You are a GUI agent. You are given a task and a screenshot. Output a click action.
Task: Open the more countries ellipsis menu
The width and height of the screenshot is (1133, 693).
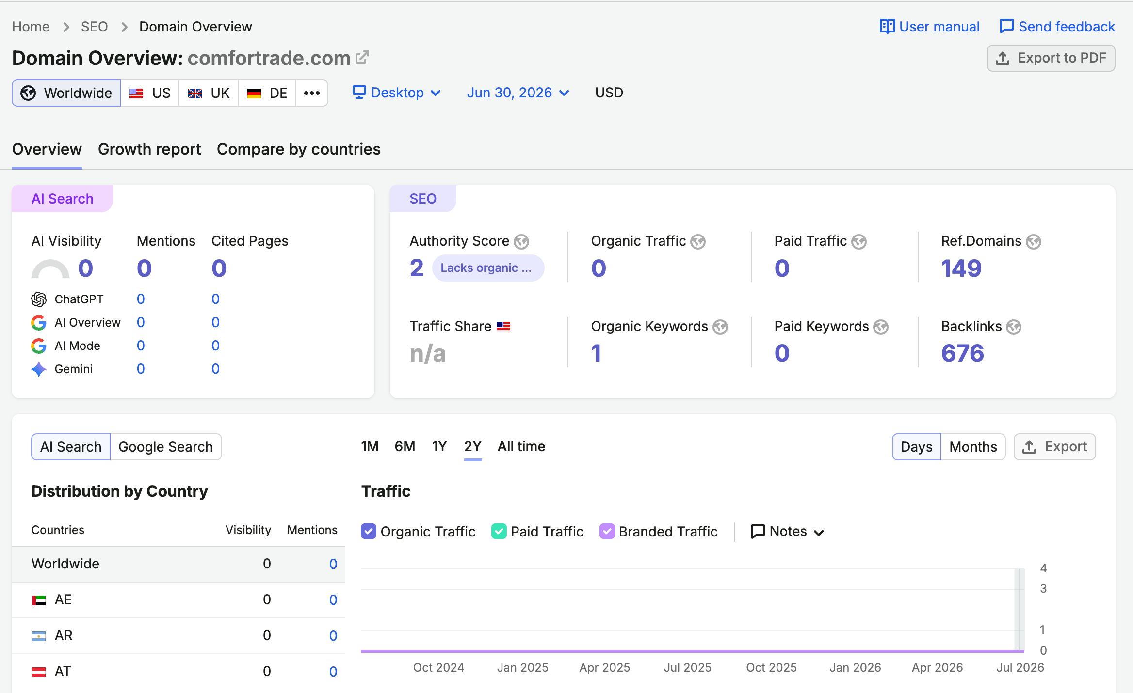coord(312,93)
